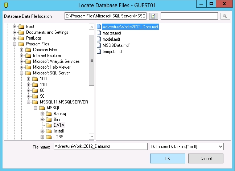
Task: Expand the Boot folder node
Action: tap(15, 27)
